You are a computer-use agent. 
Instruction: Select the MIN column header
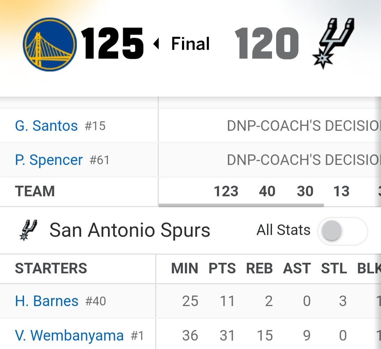pos(185,268)
